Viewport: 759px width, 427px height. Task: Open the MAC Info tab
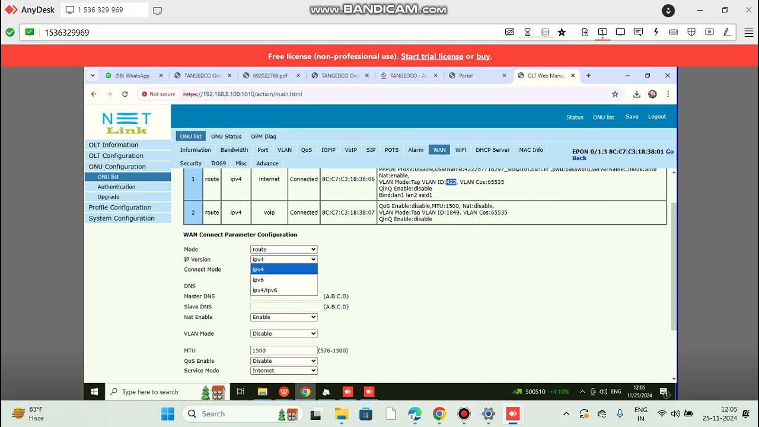click(x=531, y=150)
